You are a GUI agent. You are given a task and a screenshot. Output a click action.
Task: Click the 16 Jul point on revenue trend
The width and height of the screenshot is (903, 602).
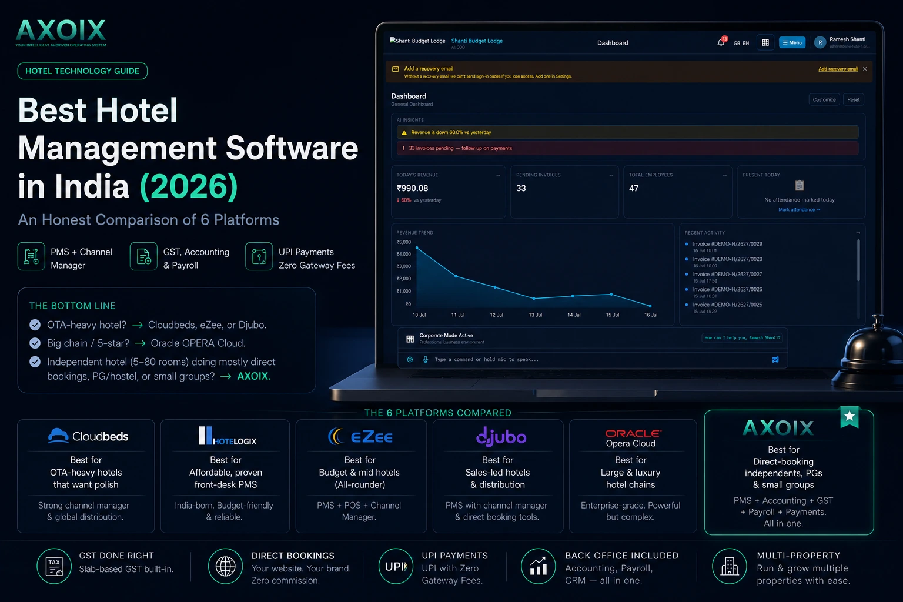[x=650, y=306]
